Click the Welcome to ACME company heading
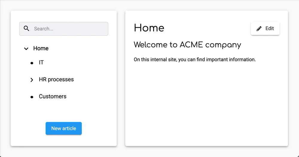The height and width of the screenshot is (157, 299). (x=187, y=45)
